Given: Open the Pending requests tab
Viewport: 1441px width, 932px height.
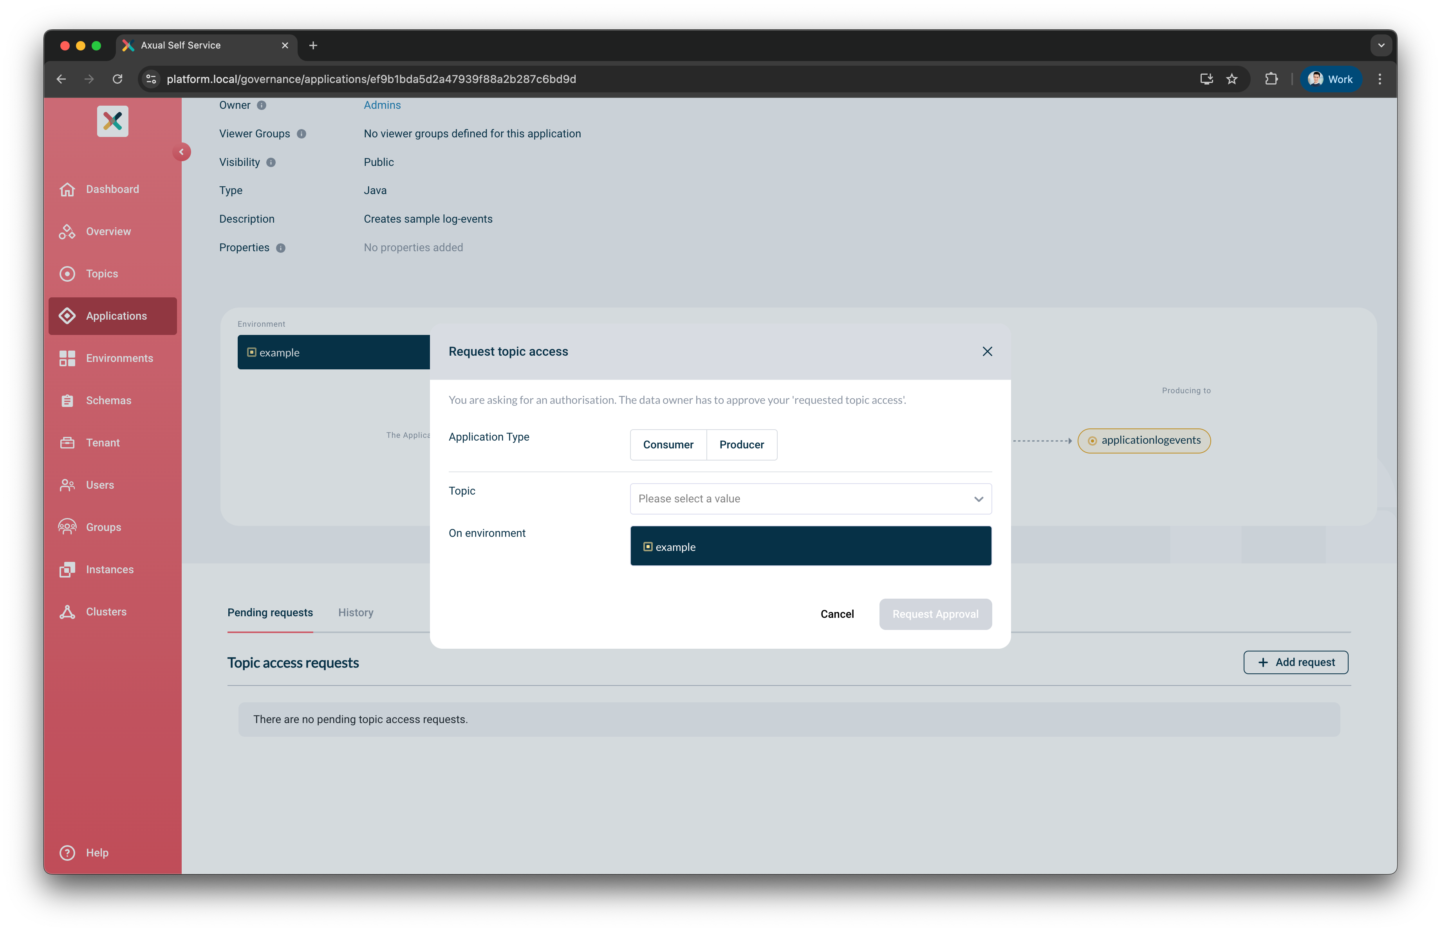Looking at the screenshot, I should [x=270, y=612].
